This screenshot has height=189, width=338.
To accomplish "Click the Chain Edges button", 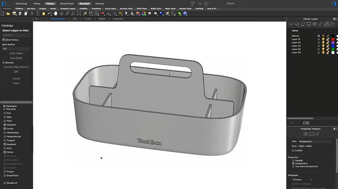I will click(16, 53).
